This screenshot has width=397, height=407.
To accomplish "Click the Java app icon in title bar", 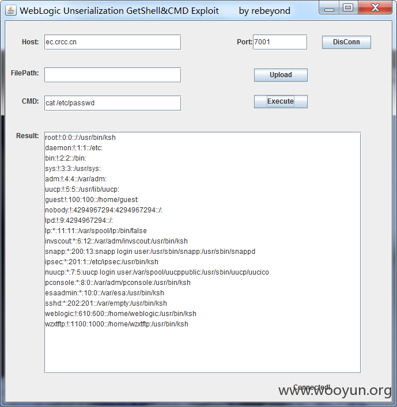I will pyautogui.click(x=10, y=10).
